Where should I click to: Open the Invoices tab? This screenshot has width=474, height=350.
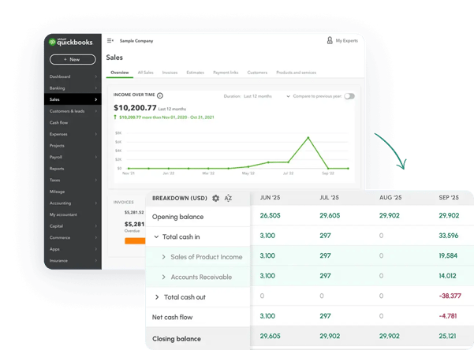tap(170, 73)
